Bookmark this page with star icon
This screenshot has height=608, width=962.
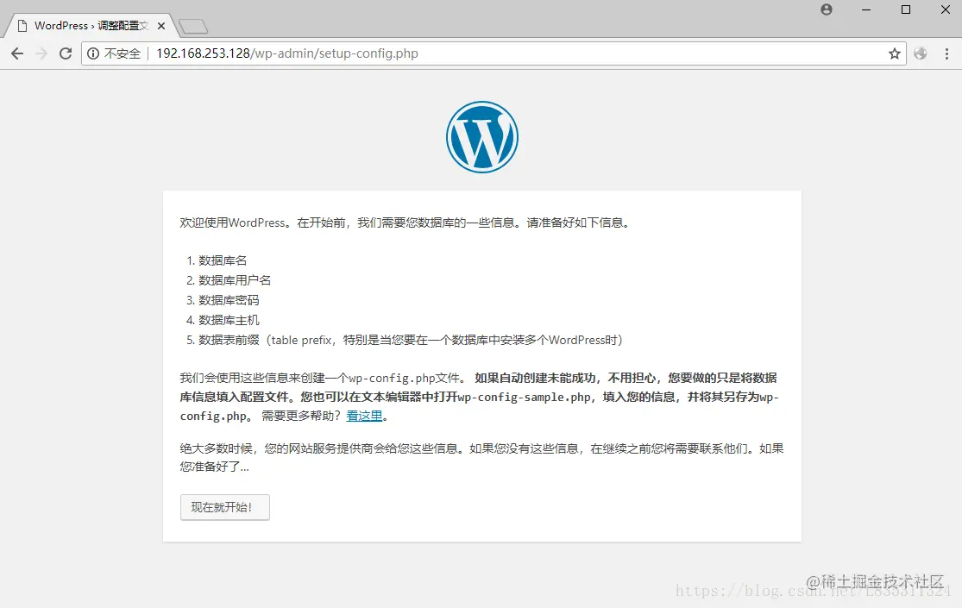pos(894,53)
